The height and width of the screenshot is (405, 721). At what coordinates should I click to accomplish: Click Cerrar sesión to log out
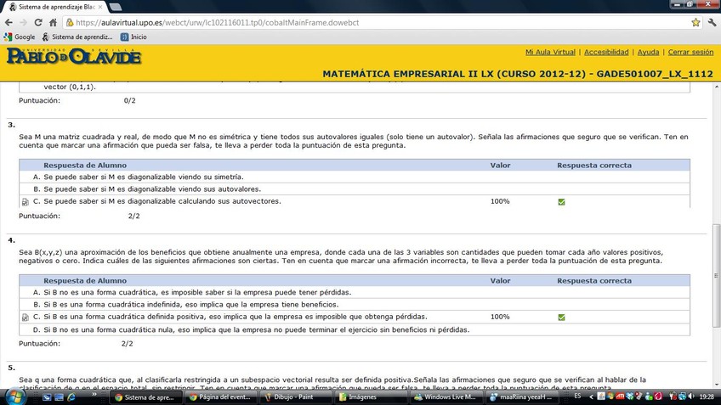point(690,52)
